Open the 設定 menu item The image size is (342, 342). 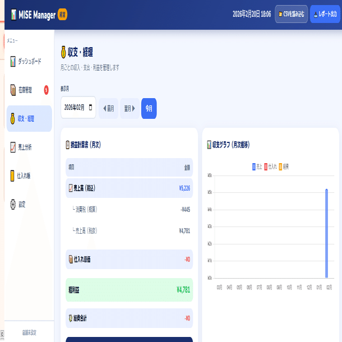[29, 205]
